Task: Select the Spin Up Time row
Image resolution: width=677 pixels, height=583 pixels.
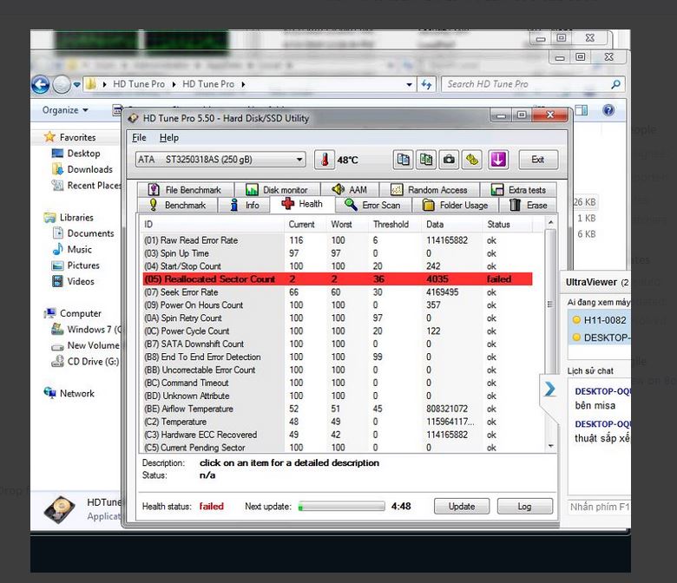Action: 338,252
